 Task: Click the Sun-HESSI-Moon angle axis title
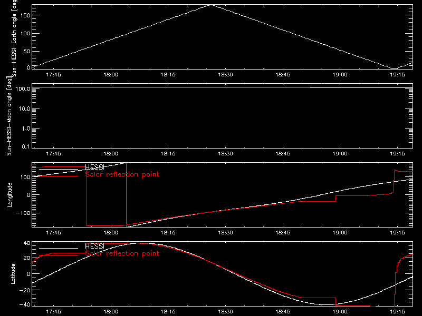coord(9,116)
